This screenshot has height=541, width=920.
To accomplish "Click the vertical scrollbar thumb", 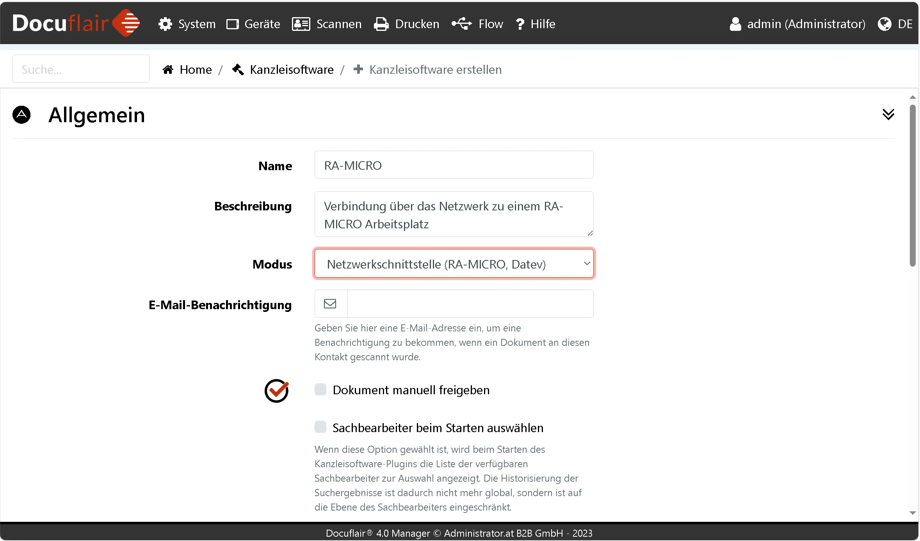I will [912, 185].
